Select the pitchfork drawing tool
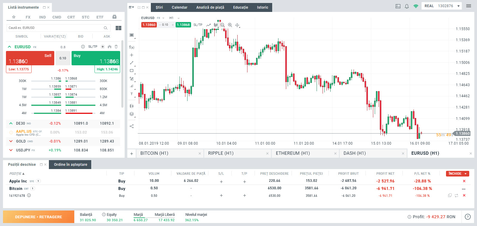 (x=131, y=86)
